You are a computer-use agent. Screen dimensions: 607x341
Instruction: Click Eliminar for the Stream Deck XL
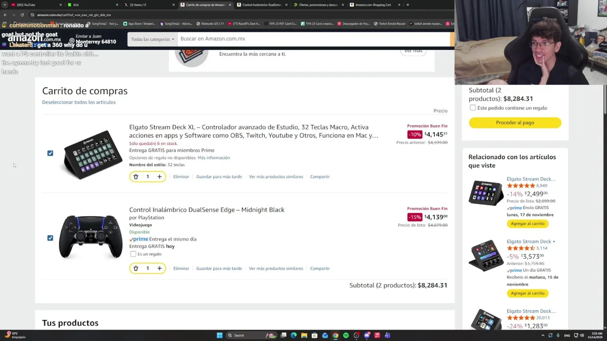[x=181, y=177]
